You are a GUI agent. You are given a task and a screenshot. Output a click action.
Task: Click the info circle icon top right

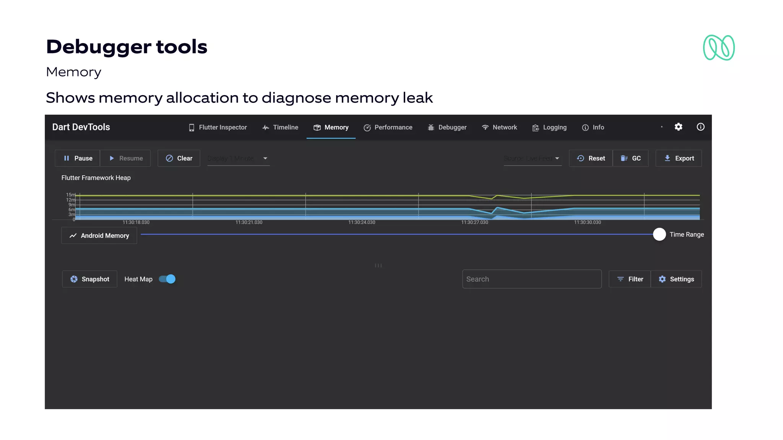[700, 127]
